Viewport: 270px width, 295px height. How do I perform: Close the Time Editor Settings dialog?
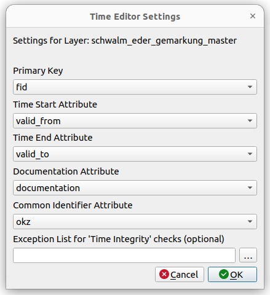click(x=253, y=16)
